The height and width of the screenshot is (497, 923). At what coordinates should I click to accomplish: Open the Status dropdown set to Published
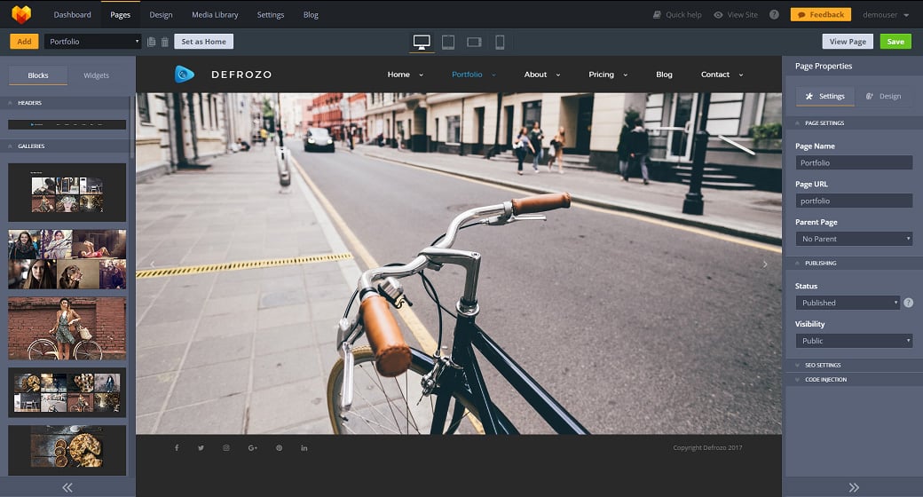pos(848,303)
